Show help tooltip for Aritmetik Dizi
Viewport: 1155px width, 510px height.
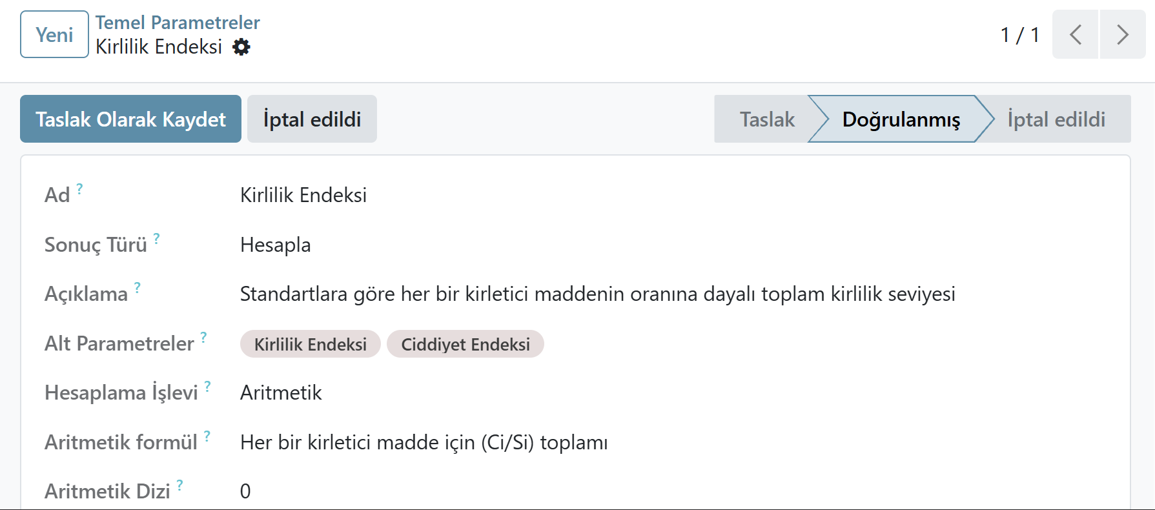pos(179,485)
